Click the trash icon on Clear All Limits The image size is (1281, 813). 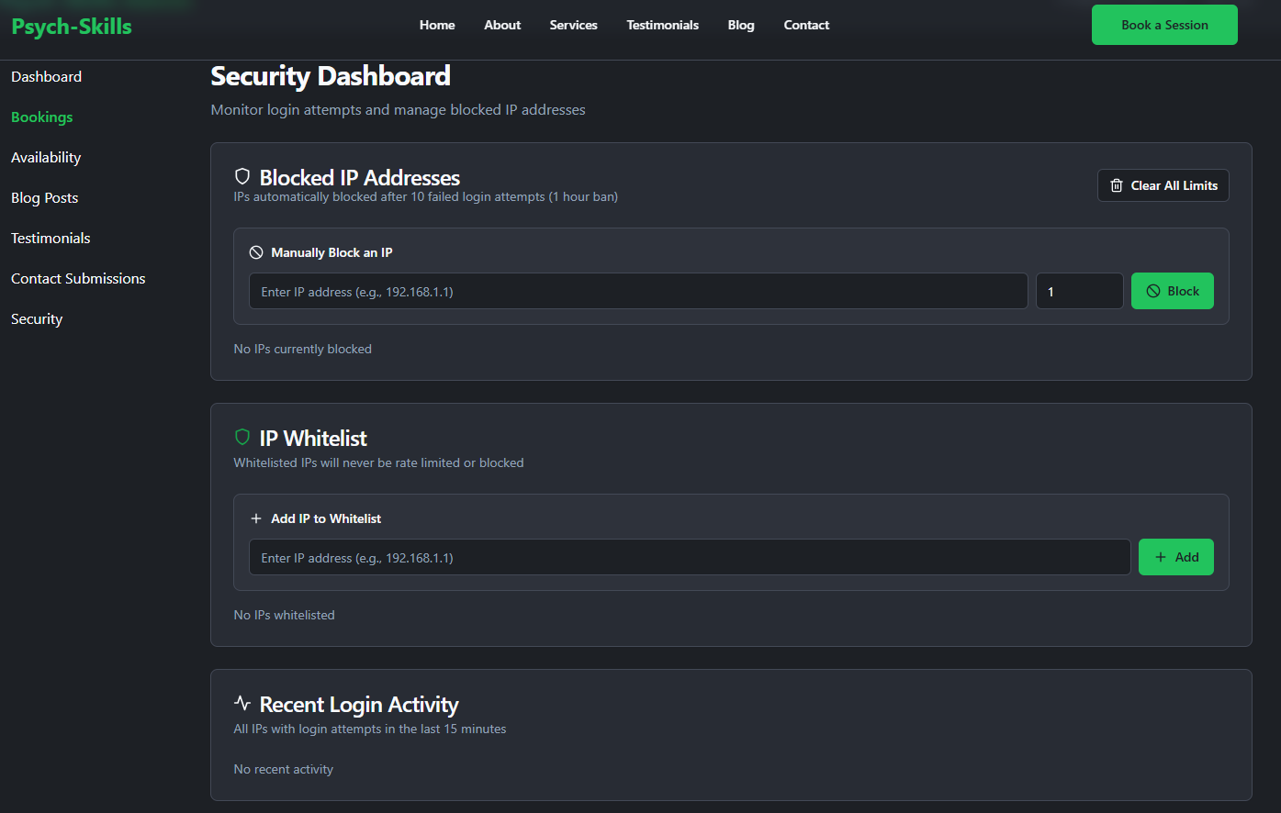click(1117, 184)
